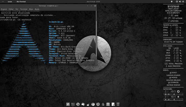Open the Terminal menu in the menu bar
The height and width of the screenshot is (107, 186).
pos(24,9)
